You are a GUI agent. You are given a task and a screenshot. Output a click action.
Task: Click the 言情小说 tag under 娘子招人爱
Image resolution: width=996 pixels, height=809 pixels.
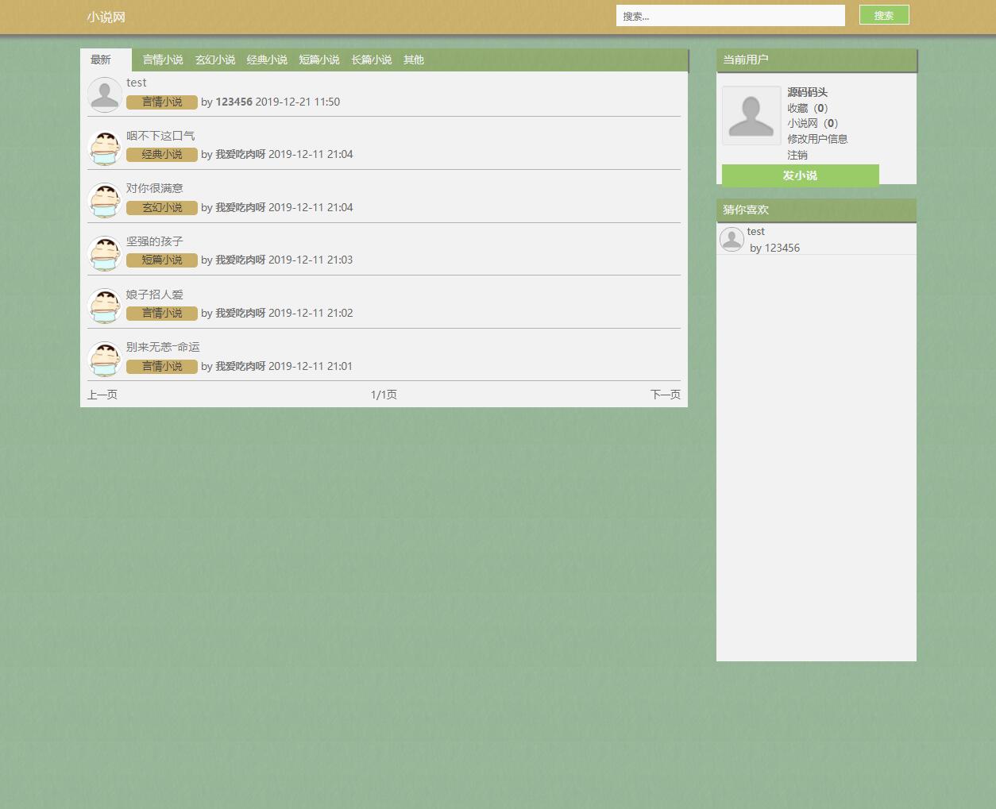click(162, 314)
